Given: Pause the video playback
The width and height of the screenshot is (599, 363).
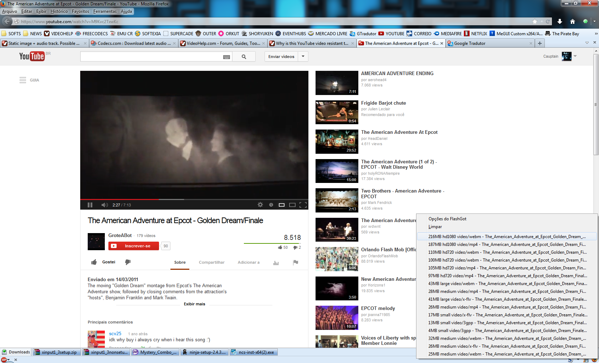Looking at the screenshot, I should (x=90, y=205).
